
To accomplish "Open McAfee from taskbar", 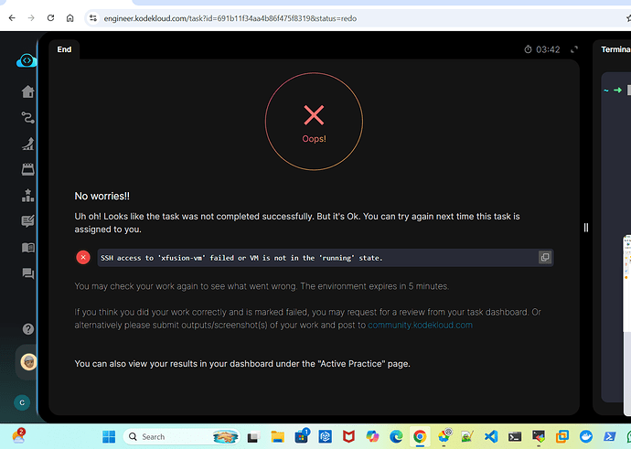I will click(348, 436).
